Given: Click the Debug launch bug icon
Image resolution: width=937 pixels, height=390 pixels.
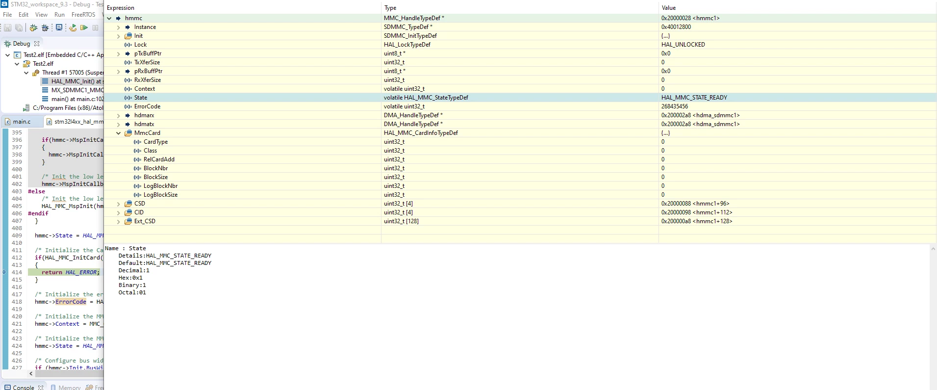Looking at the screenshot, I should (x=33, y=28).
